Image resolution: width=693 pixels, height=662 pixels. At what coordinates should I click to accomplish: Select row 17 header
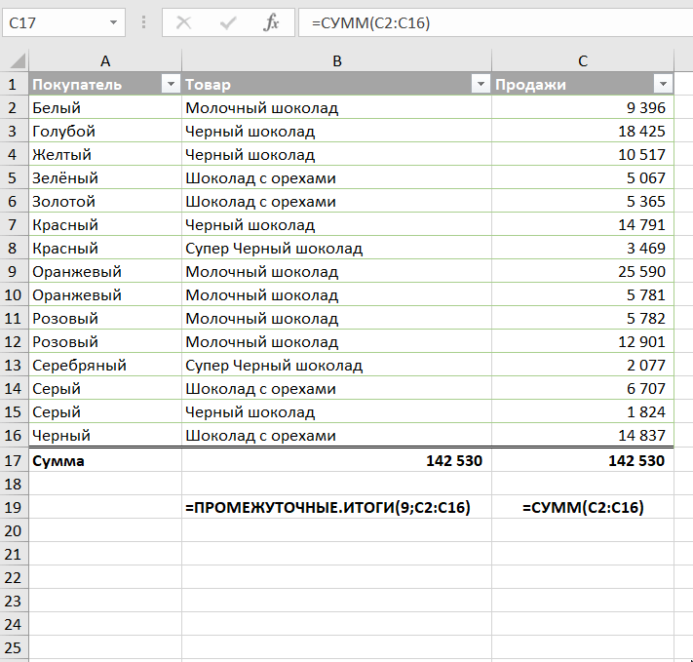(x=14, y=460)
